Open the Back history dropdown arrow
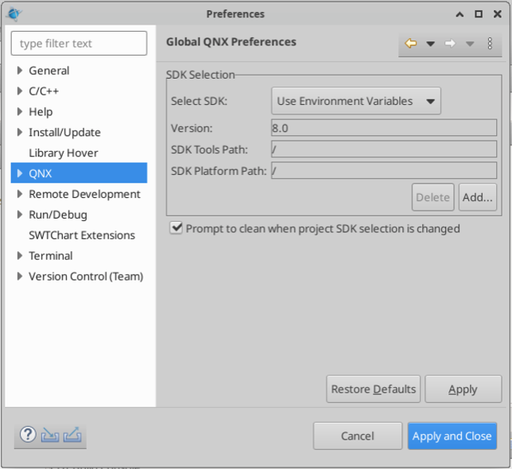512x469 pixels. coord(430,44)
